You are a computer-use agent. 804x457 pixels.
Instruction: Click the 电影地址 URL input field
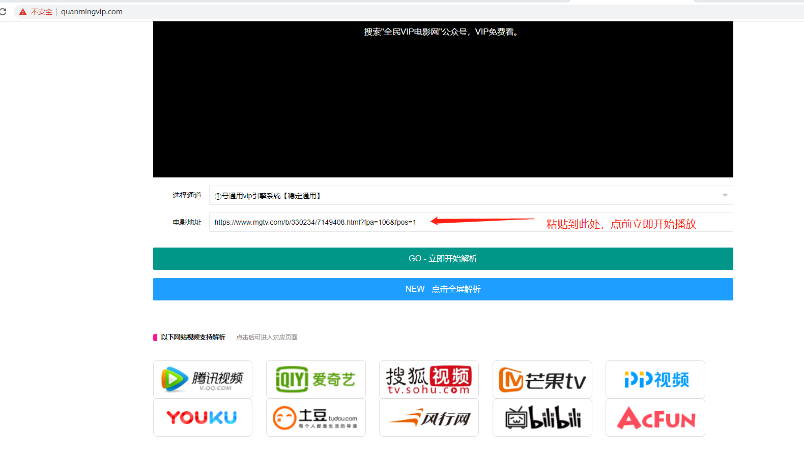coord(471,222)
